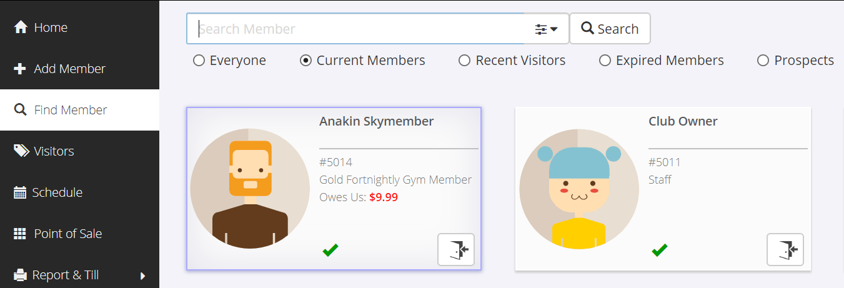
Task: Click the Home house icon
Action: (x=21, y=27)
